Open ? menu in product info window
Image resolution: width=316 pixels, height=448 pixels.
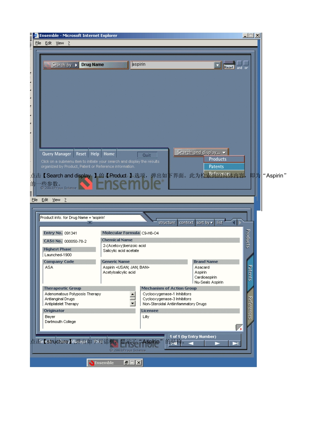(x=65, y=200)
